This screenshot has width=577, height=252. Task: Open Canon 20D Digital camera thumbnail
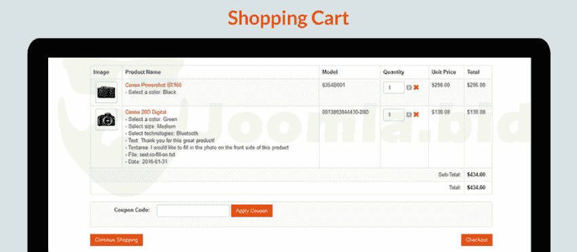click(107, 119)
